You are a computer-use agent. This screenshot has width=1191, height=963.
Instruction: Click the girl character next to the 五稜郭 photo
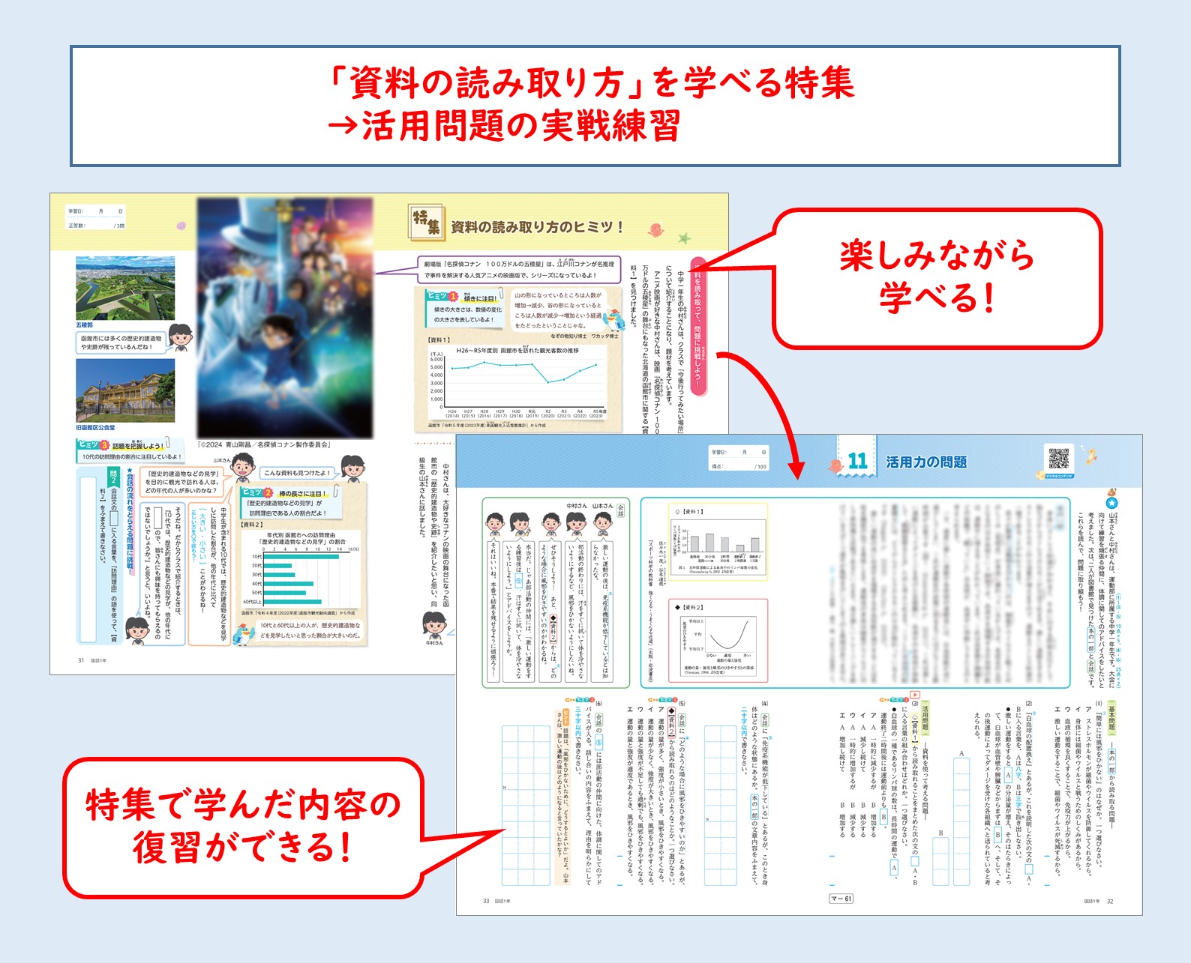tap(180, 337)
